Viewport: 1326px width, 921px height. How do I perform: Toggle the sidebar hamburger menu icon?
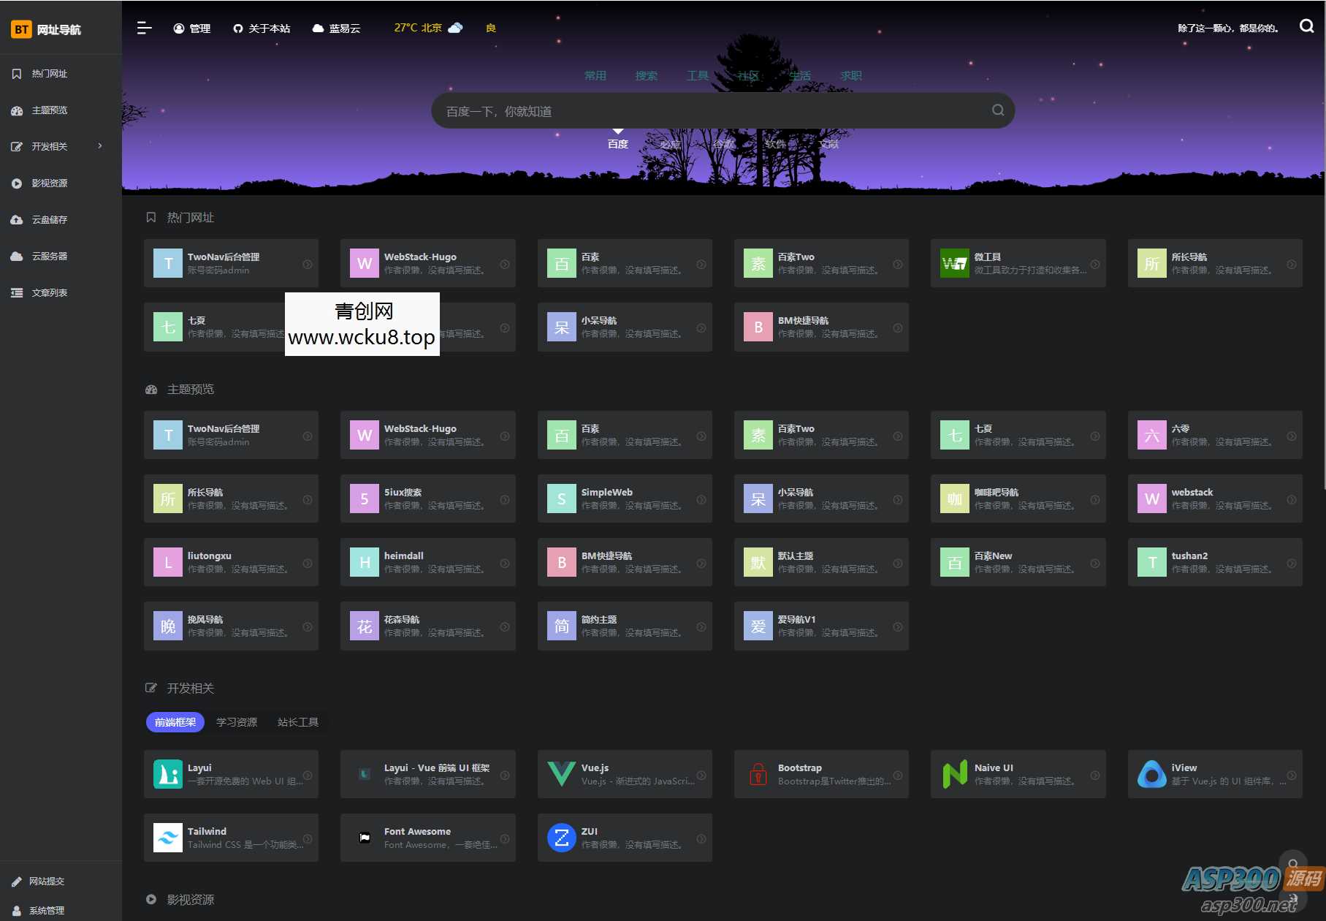pyautogui.click(x=144, y=28)
